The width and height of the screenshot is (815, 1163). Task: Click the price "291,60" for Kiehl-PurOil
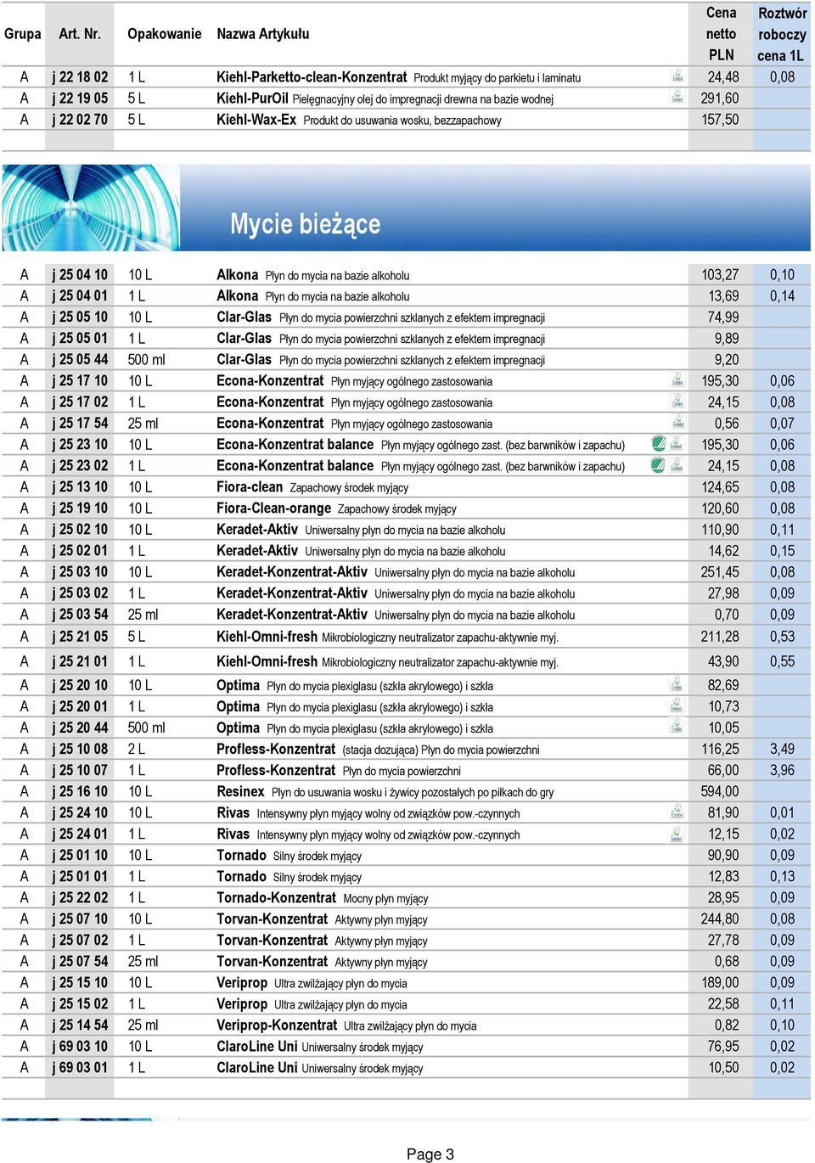[x=720, y=98]
